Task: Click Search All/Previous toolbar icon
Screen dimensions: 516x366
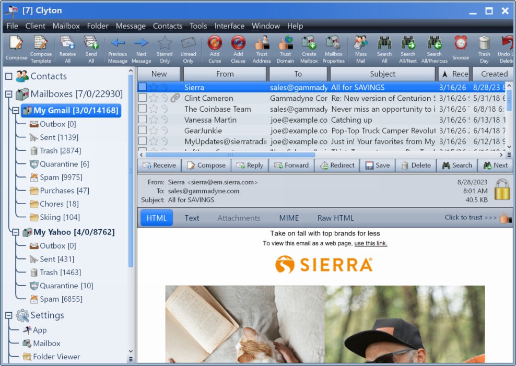Action: [435, 42]
